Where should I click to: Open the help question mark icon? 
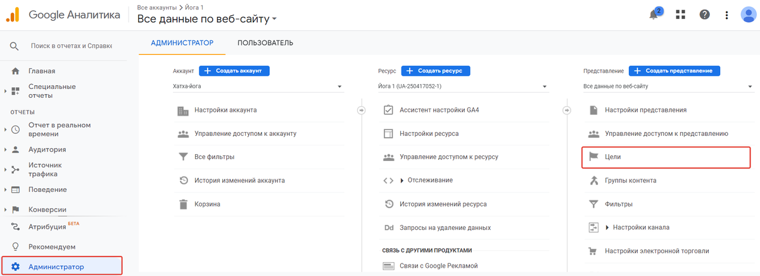704,15
